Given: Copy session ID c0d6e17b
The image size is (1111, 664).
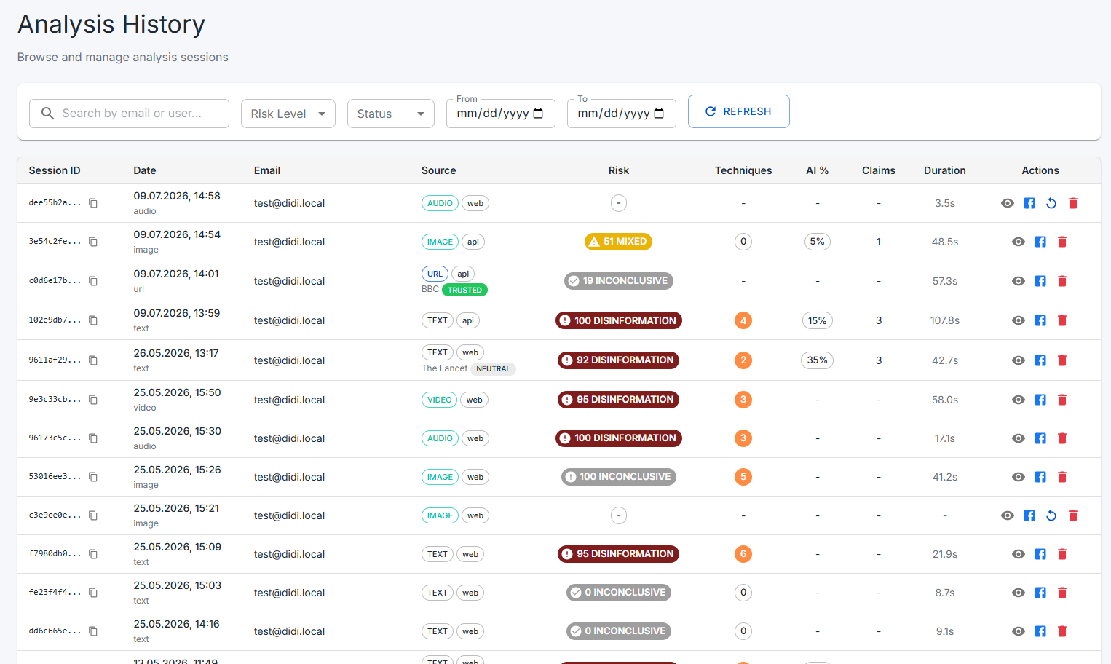Looking at the screenshot, I should click(x=93, y=281).
